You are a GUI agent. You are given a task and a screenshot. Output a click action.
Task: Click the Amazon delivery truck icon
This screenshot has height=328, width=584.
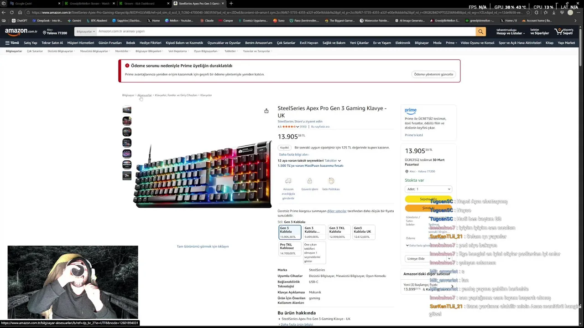point(288,181)
